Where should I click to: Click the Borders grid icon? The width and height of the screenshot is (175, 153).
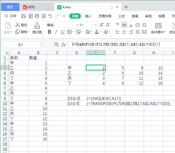[x=69, y=32]
